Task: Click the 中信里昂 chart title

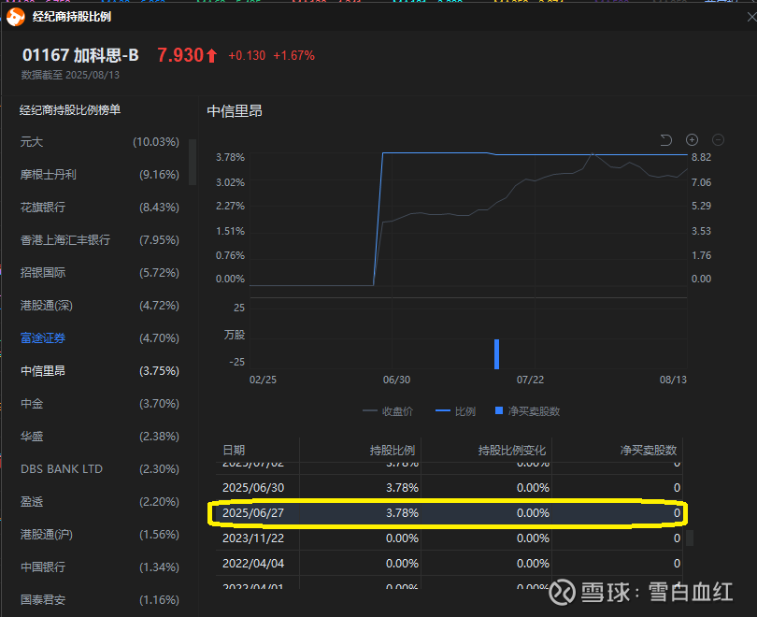Action: click(x=235, y=111)
